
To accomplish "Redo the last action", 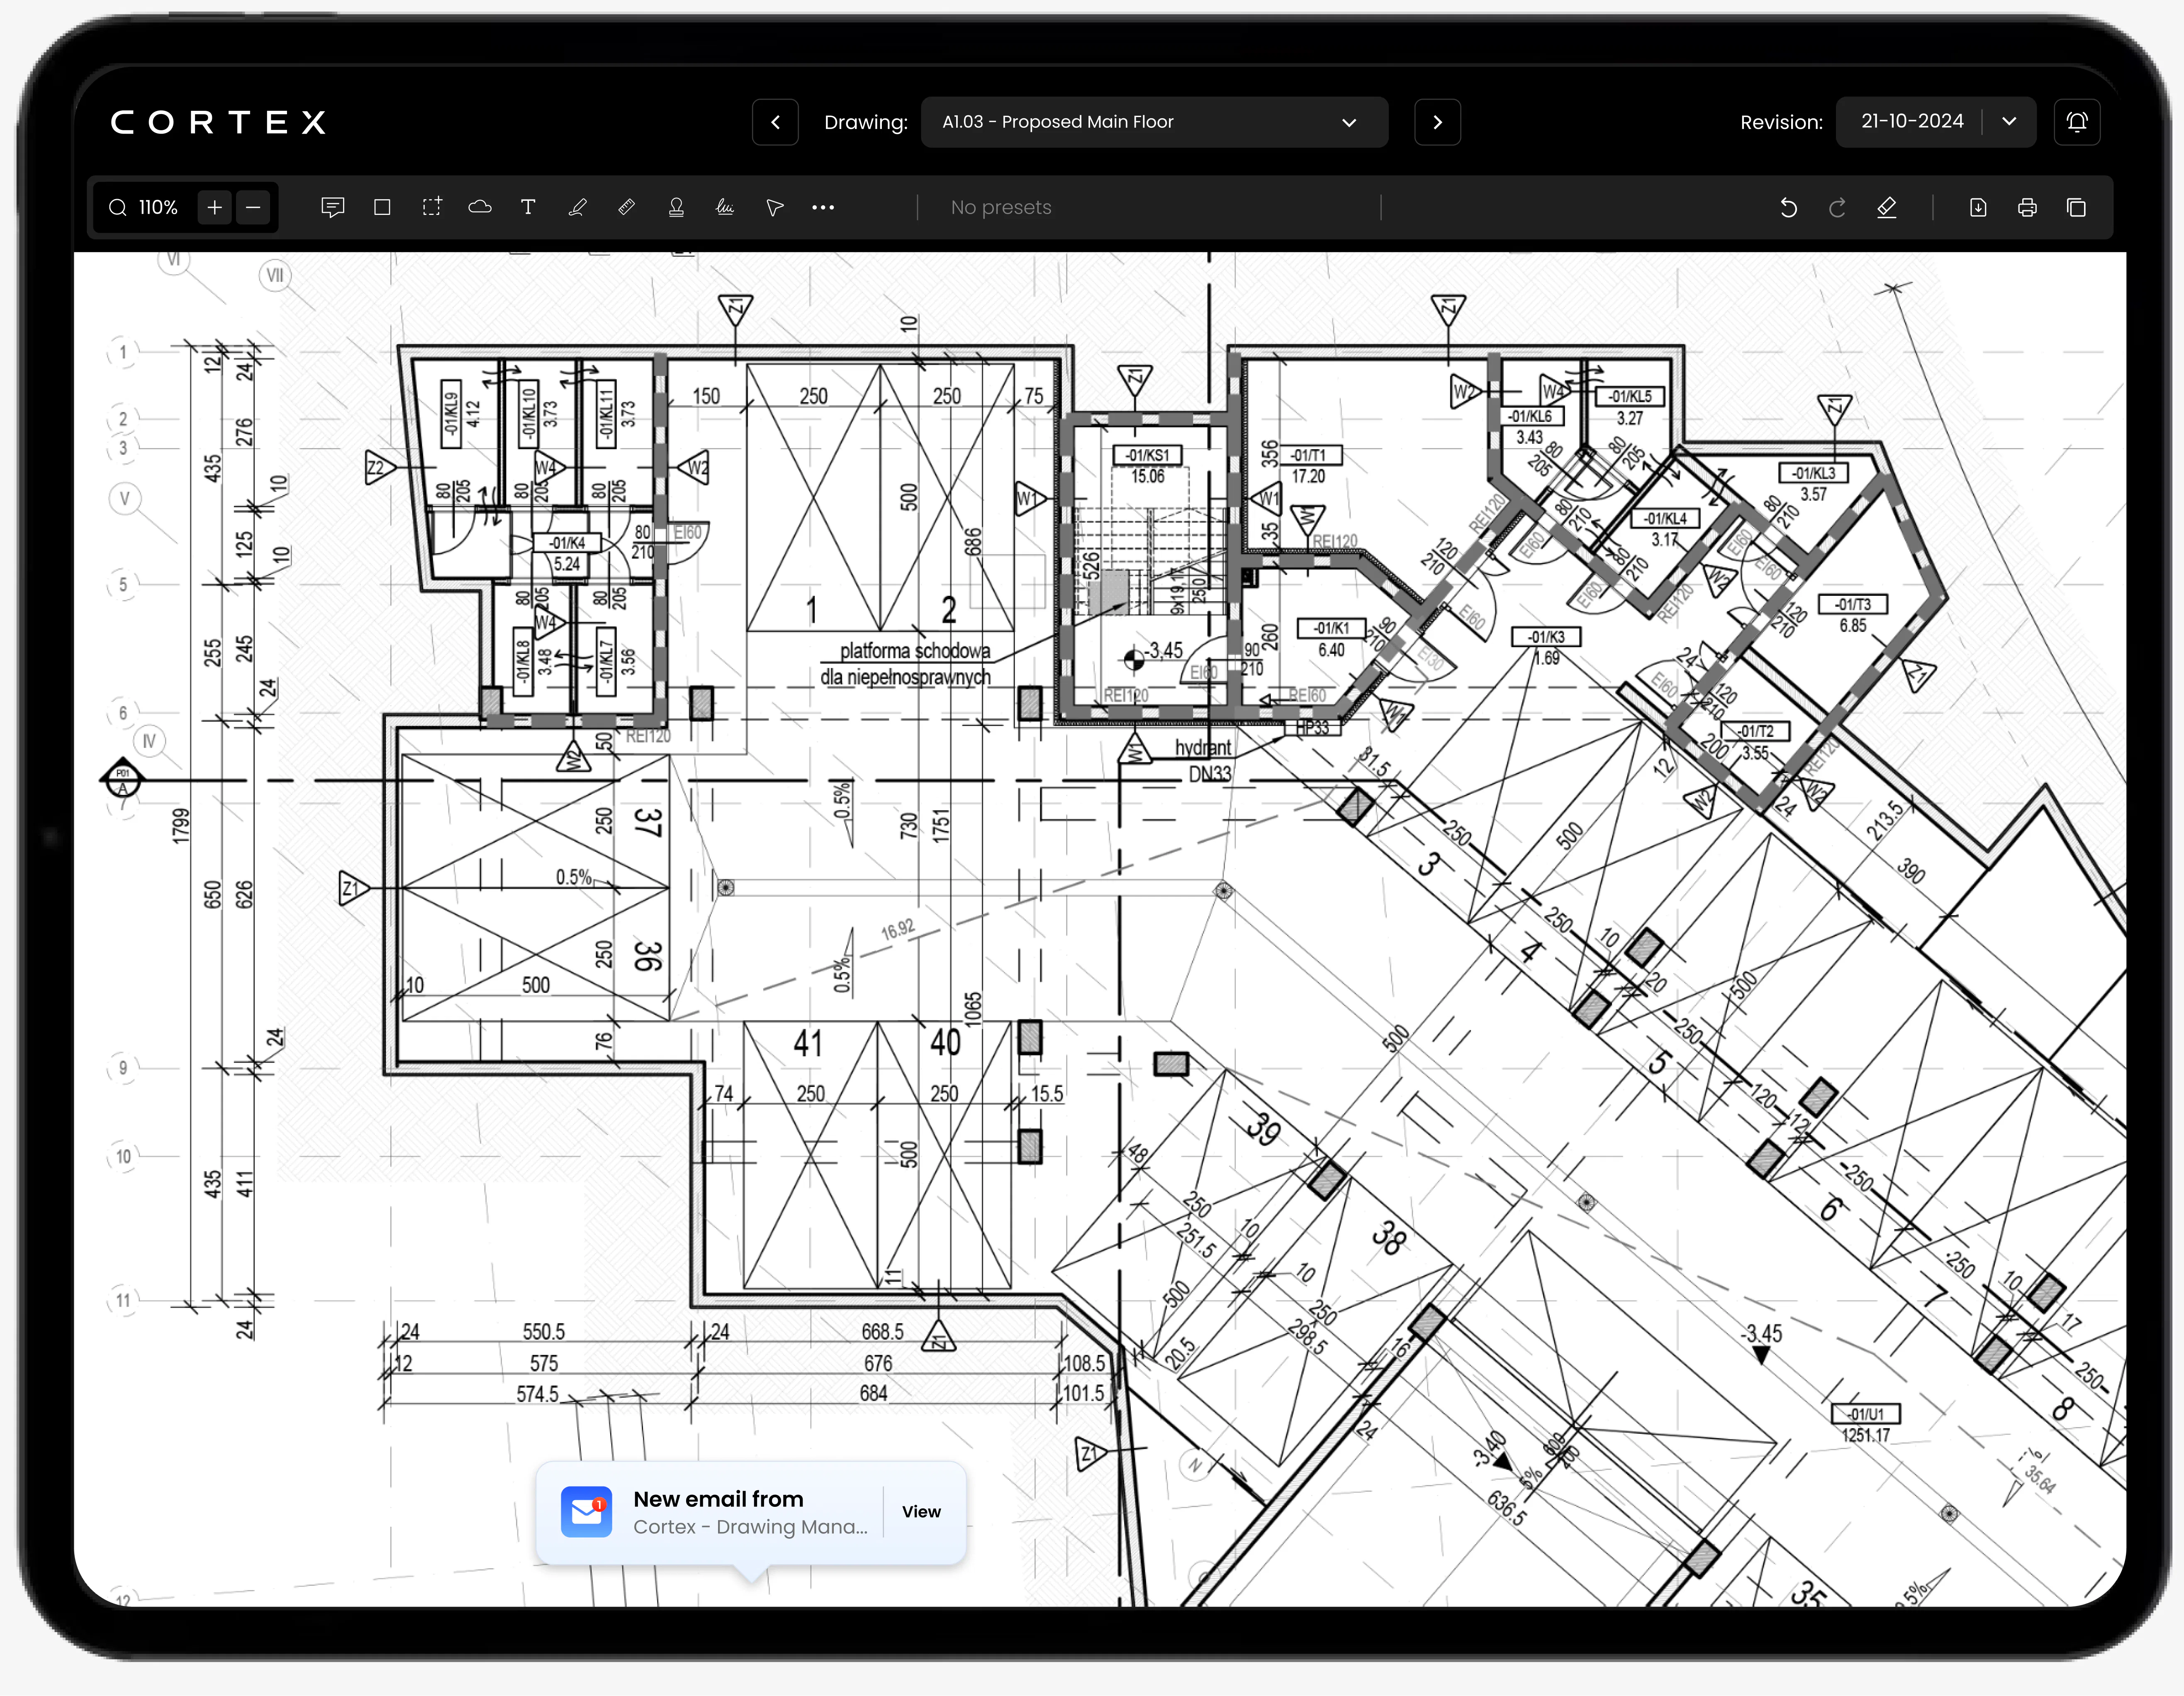I will [x=1837, y=207].
